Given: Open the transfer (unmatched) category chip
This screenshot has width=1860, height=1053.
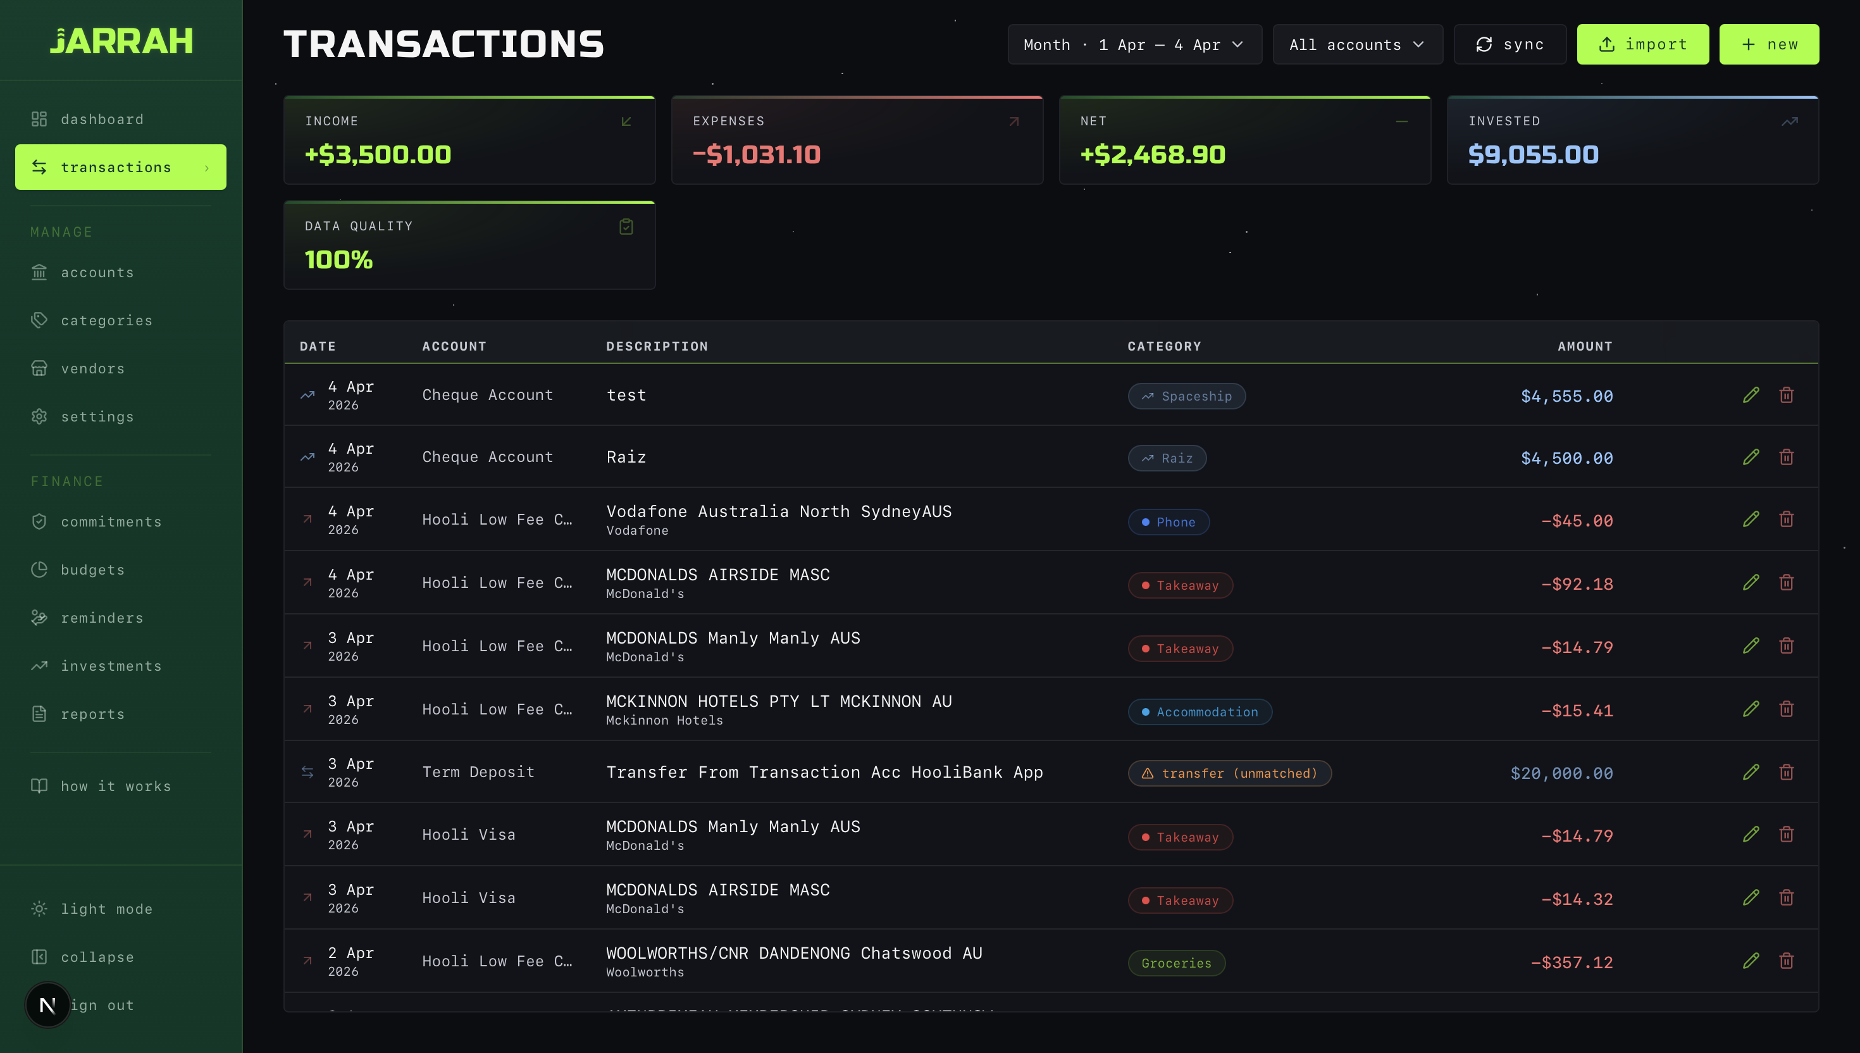Looking at the screenshot, I should pyautogui.click(x=1230, y=773).
